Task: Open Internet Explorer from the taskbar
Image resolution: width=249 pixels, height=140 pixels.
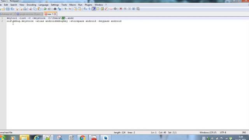Action: (x=36, y=137)
